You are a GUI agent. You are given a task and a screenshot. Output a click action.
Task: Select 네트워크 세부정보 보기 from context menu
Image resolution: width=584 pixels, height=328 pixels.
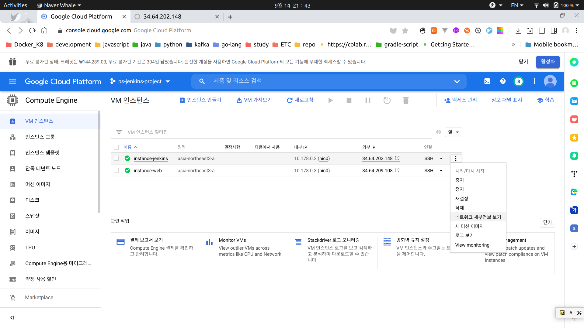click(x=478, y=217)
